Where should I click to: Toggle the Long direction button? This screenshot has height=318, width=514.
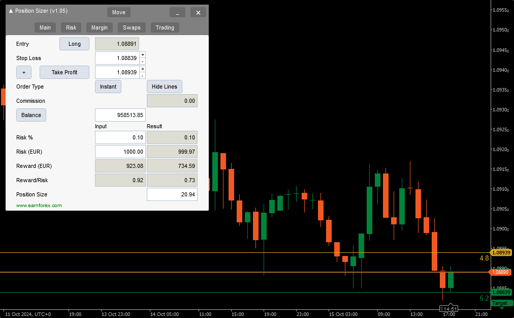tap(74, 44)
